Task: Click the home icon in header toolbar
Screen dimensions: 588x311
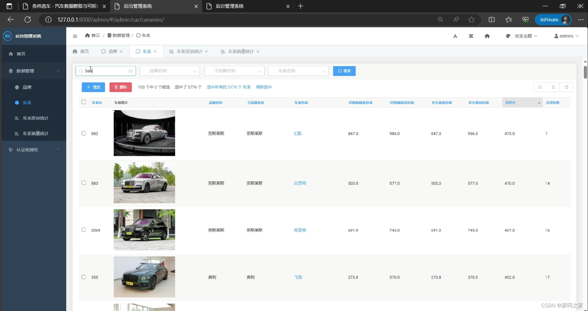Action: 487,36
